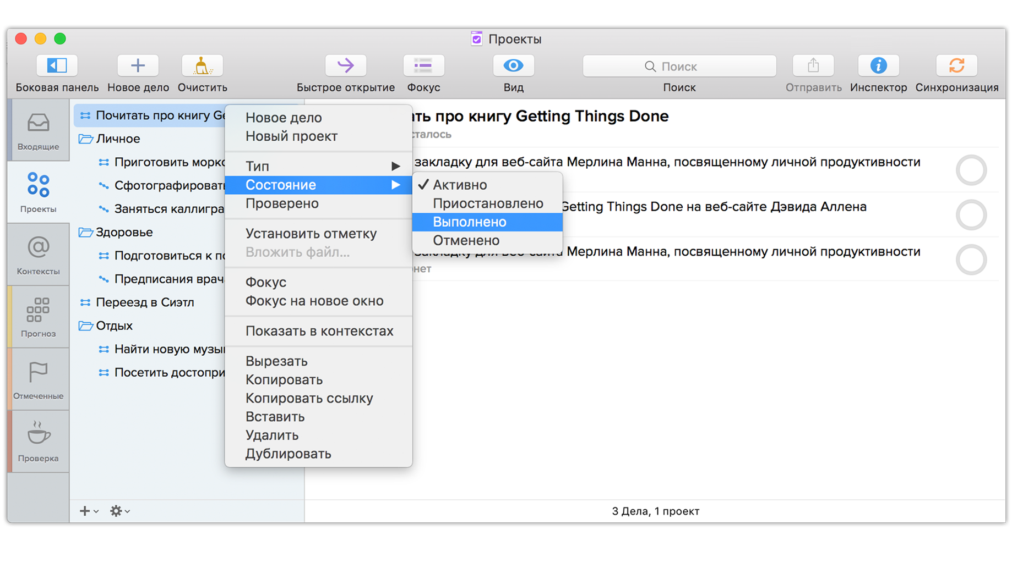
Task: Choose Копировать ссылку entry
Action: pos(318,398)
